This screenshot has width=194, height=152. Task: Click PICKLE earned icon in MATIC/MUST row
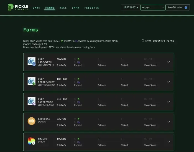pyautogui.click(x=78, y=99)
